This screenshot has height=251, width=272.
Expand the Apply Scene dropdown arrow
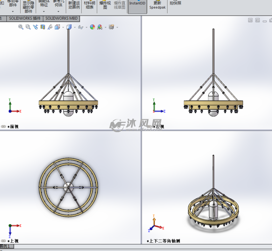105,27
